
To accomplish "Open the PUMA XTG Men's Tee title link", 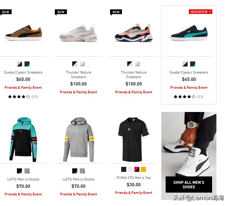I will (x=134, y=178).
